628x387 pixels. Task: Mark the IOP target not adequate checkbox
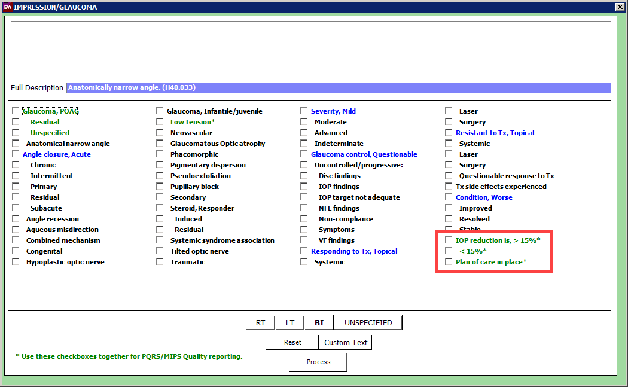tap(304, 197)
